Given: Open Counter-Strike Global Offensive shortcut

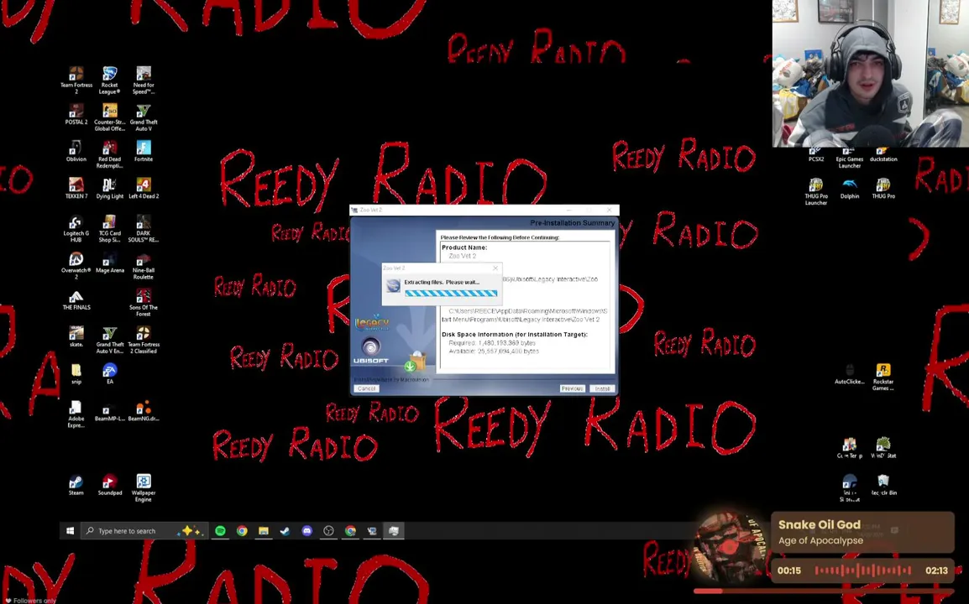Looking at the screenshot, I should [109, 117].
